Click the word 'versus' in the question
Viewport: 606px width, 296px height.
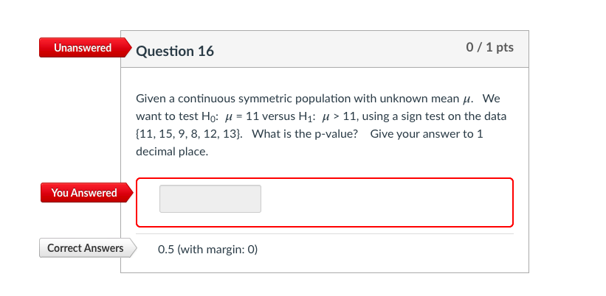click(278, 116)
